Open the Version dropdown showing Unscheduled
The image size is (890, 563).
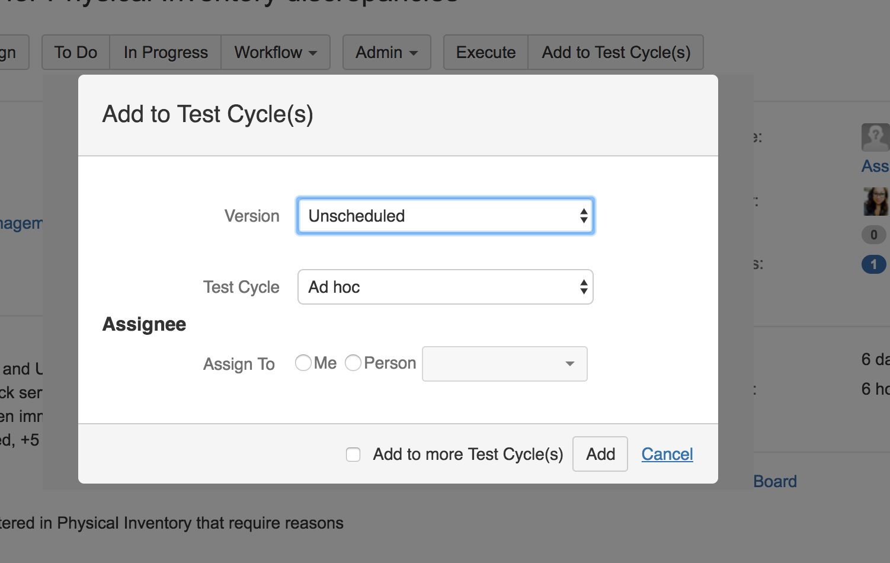coord(446,216)
